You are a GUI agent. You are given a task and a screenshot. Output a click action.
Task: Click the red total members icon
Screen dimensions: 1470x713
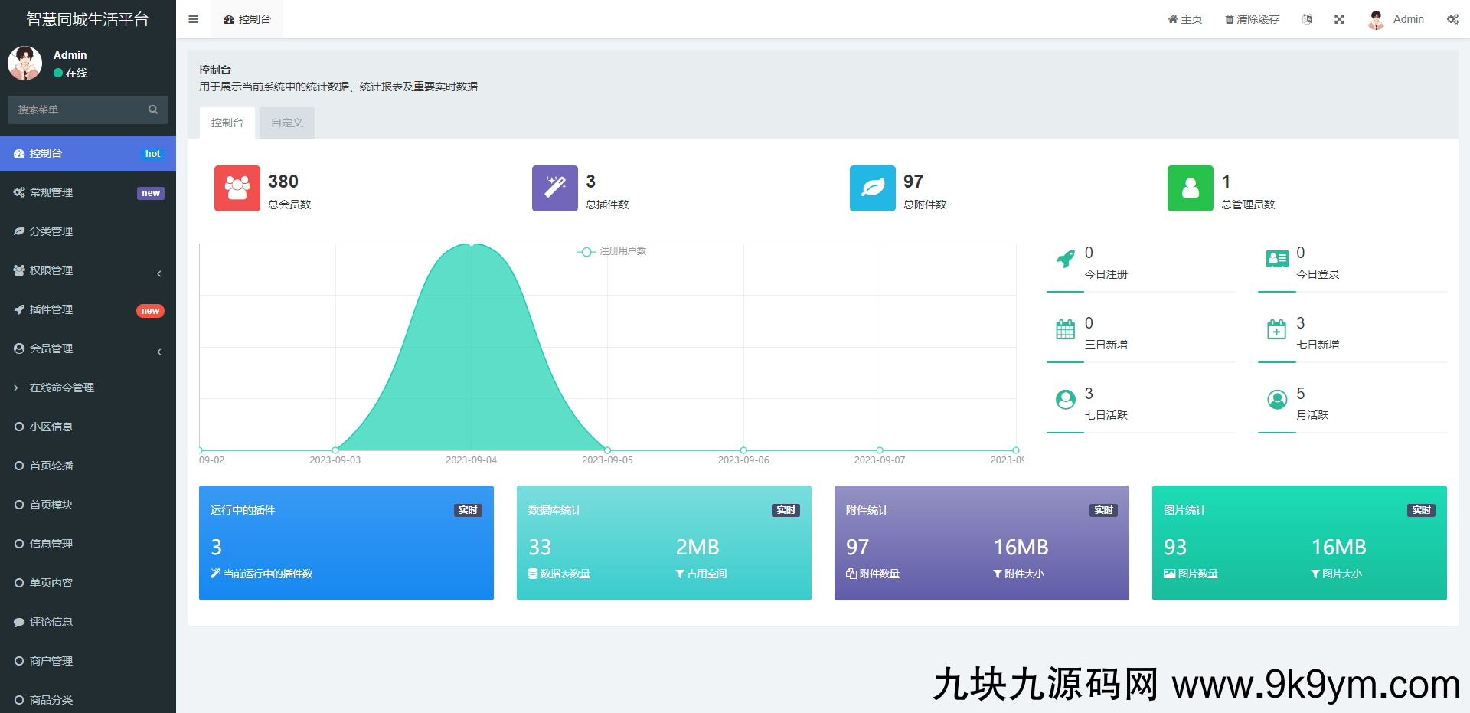[237, 188]
